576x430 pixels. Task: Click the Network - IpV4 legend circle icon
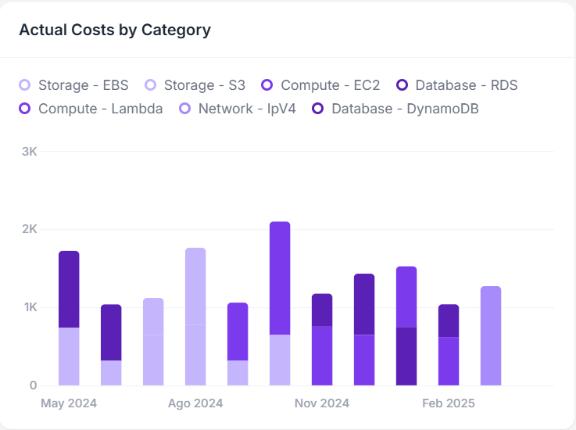(x=185, y=109)
